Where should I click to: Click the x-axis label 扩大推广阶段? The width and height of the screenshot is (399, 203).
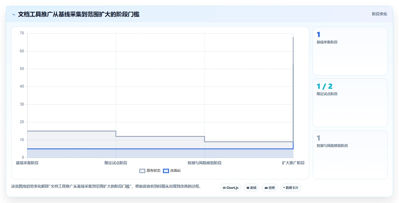(293, 163)
